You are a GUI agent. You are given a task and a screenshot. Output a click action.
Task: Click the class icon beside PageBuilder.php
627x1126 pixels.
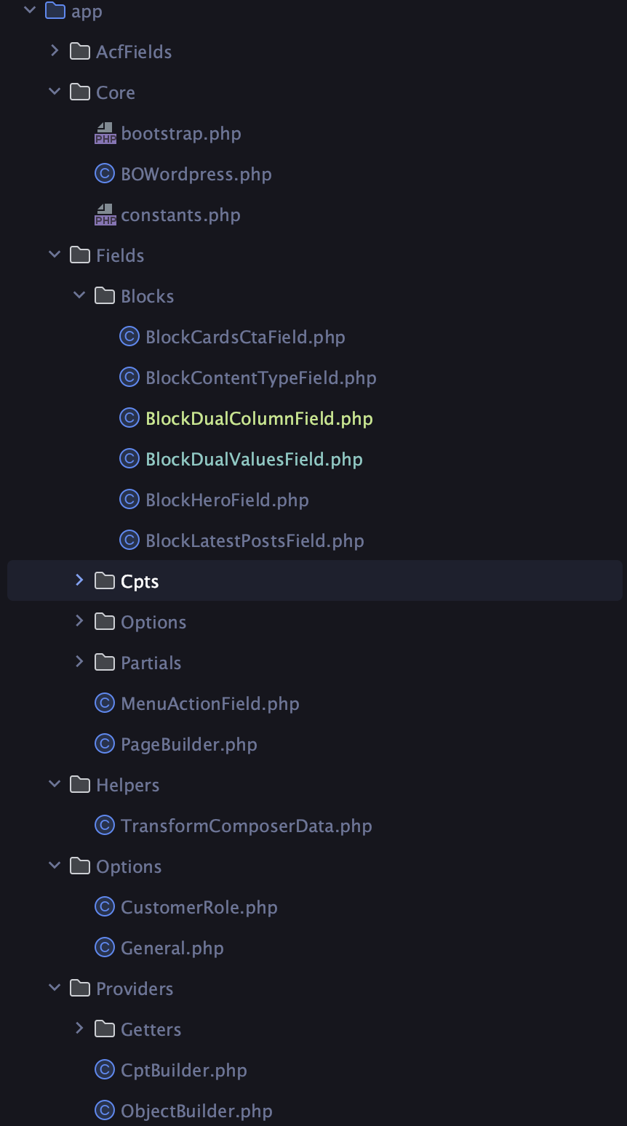click(x=105, y=744)
